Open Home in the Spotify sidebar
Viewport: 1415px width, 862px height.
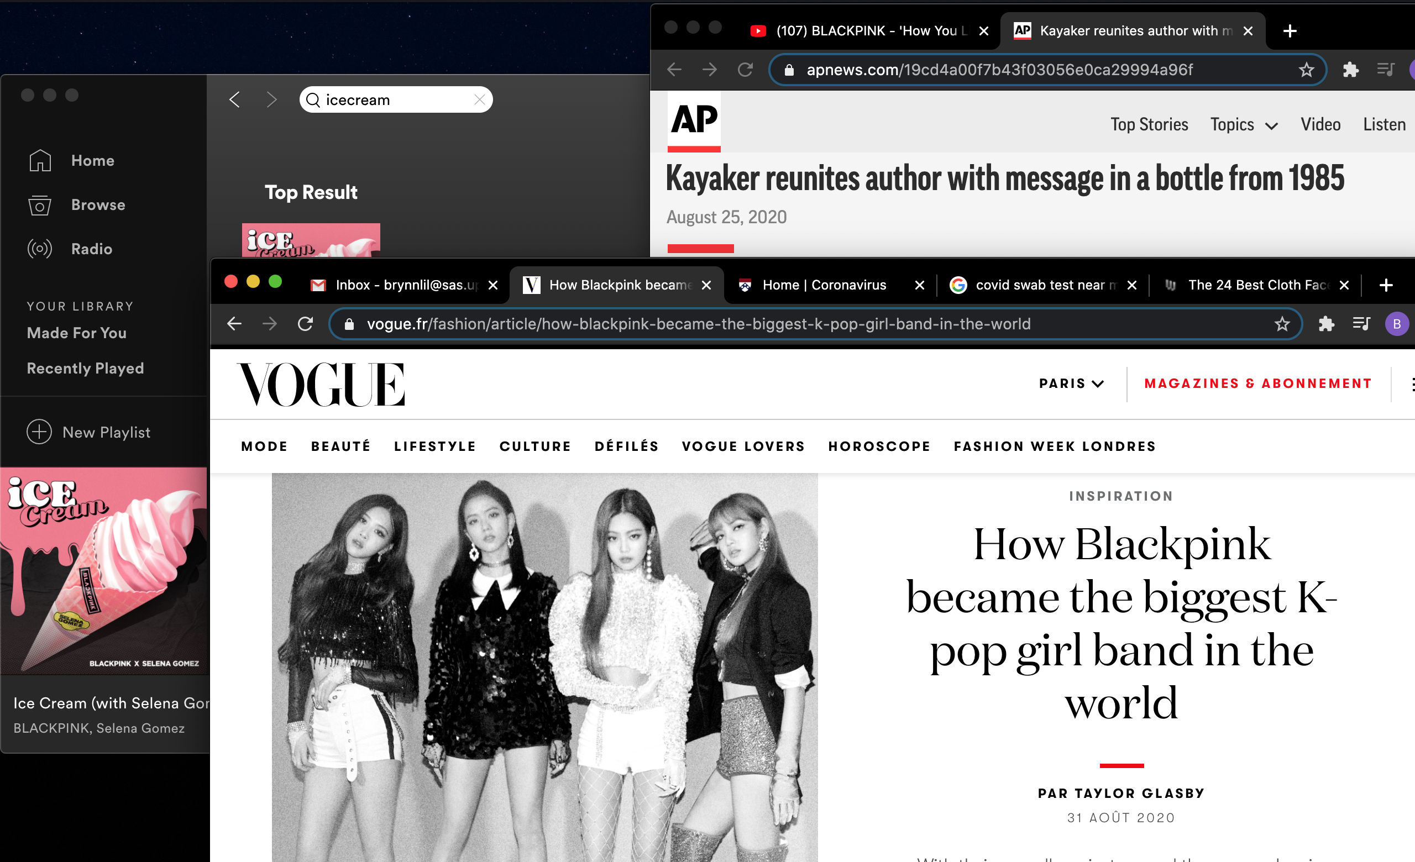71,160
